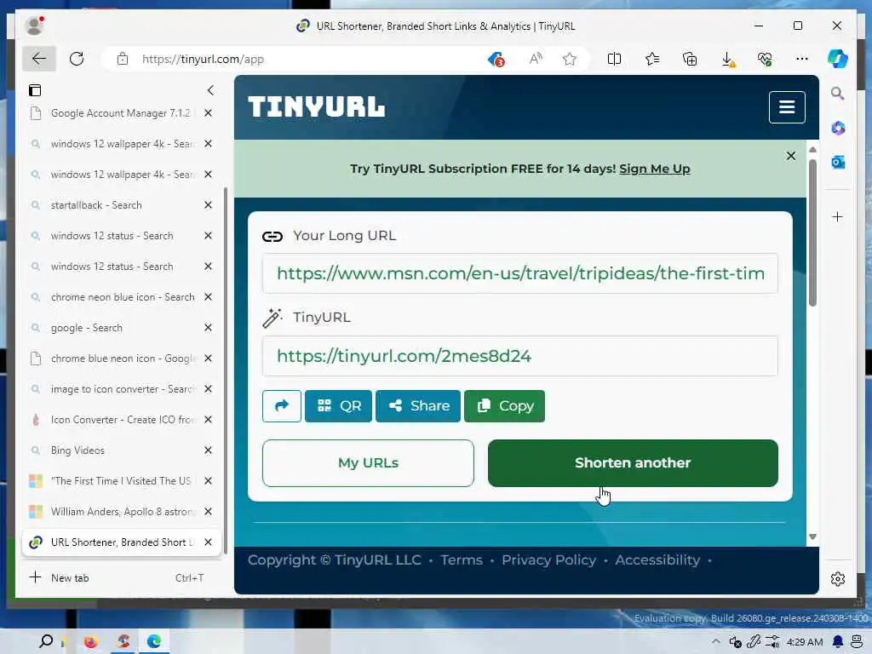Copy the TinyURL to clipboard
872x654 pixels.
point(504,406)
